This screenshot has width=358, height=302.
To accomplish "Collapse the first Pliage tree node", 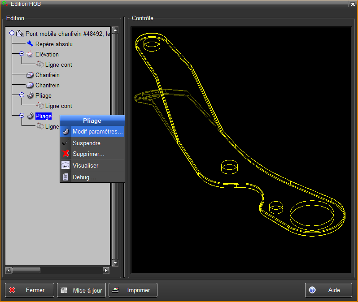I will point(22,95).
